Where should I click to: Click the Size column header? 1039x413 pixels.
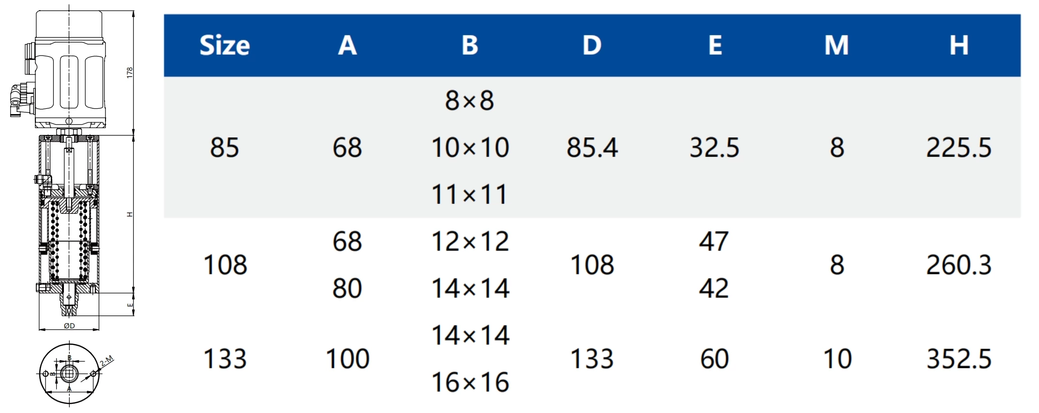click(x=225, y=45)
